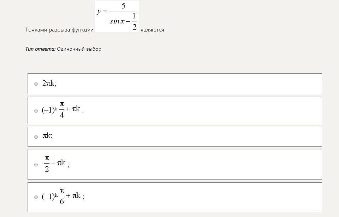Click the question text 'Точками разрыва функции'
The image size is (339, 217).
pyautogui.click(x=59, y=30)
